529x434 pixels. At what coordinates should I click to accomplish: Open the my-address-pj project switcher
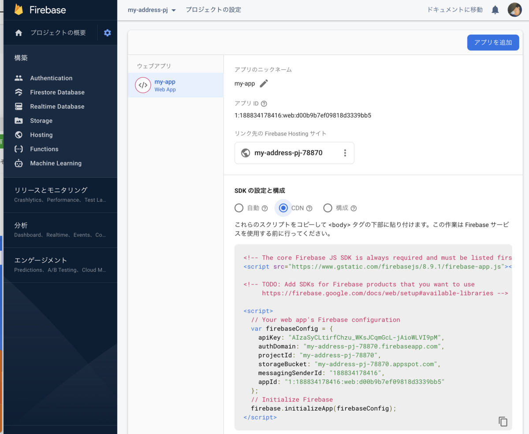pos(152,9)
